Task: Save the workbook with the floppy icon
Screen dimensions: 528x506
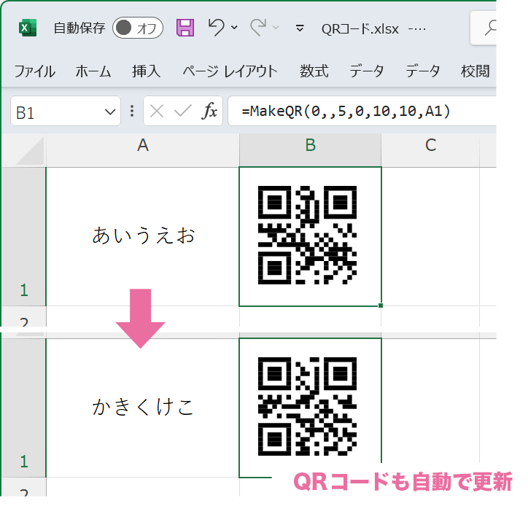Action: pos(185,28)
